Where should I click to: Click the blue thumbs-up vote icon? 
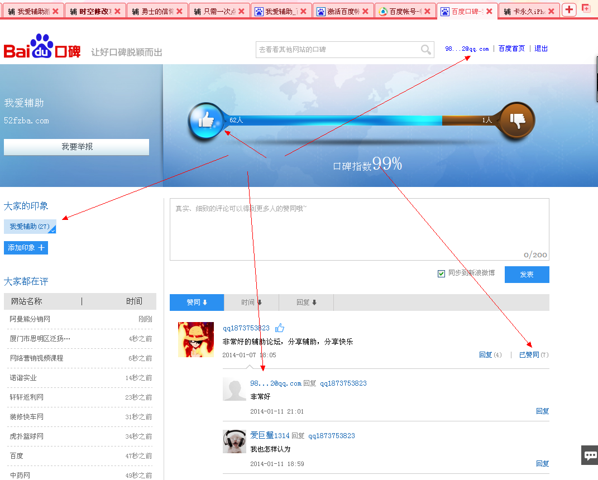tap(205, 121)
